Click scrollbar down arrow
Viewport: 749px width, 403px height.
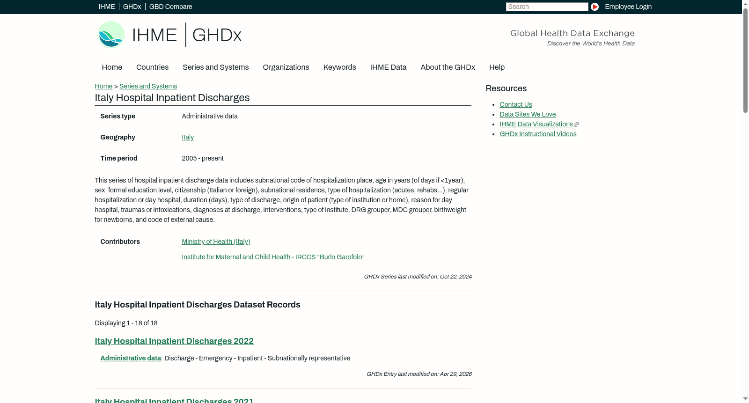[745, 399]
